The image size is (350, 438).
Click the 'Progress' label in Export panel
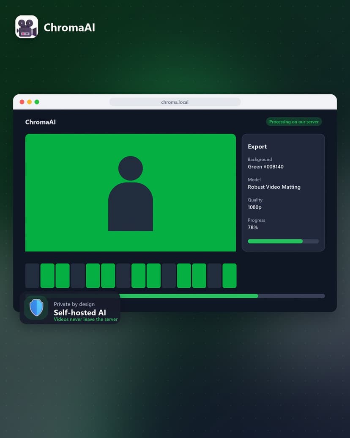(257, 220)
